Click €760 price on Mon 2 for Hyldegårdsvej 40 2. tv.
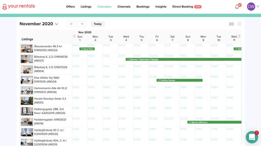This screenshot has height=146, width=261. (x=91, y=129)
